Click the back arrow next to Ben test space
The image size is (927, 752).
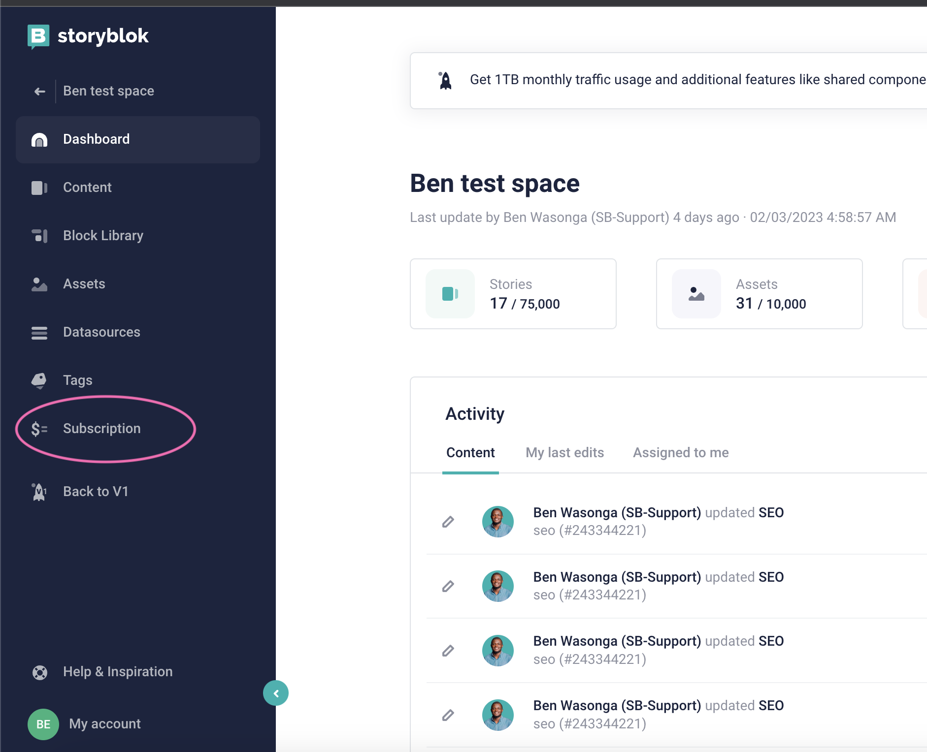[40, 92]
